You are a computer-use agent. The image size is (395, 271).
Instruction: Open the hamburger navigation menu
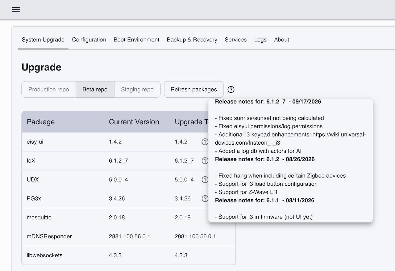[16, 10]
